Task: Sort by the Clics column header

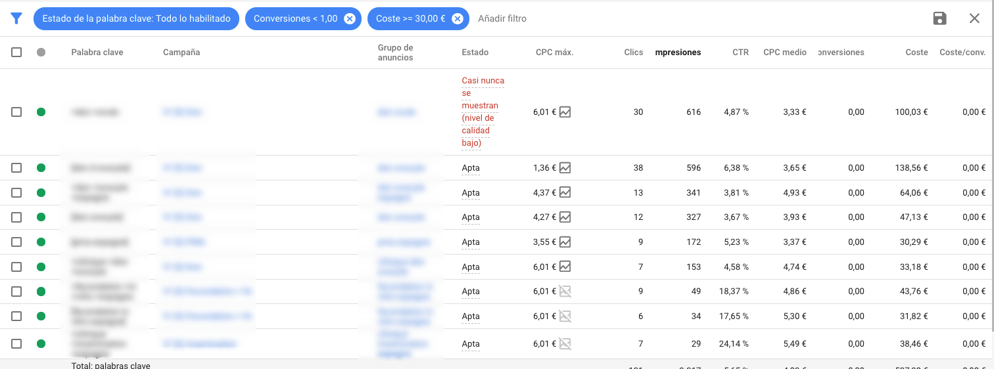Action: click(634, 53)
